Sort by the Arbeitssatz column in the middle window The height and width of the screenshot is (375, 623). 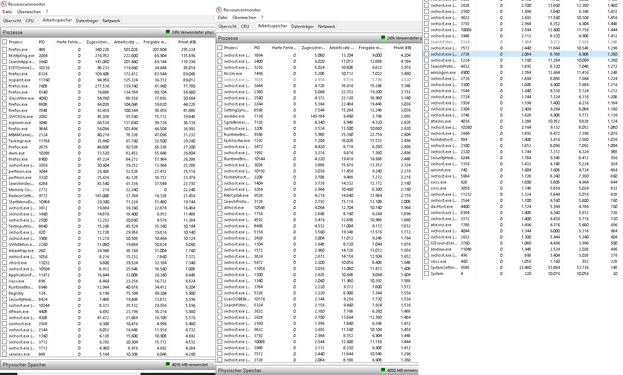pos(341,48)
